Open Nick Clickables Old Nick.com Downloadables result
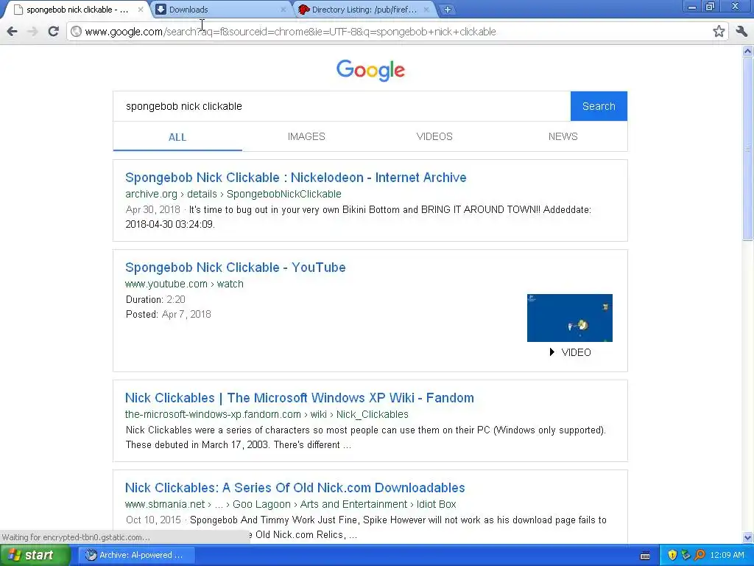Viewport: 754px width, 566px height. (x=295, y=488)
